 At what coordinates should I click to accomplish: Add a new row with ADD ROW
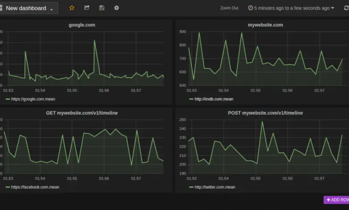click(x=336, y=200)
